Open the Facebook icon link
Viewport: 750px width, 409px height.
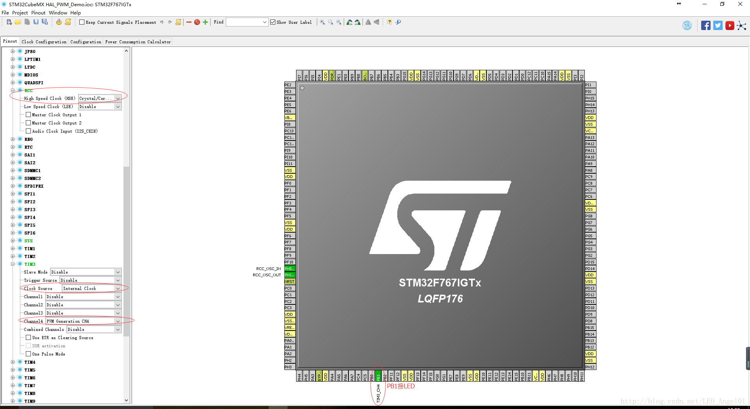[x=706, y=26]
